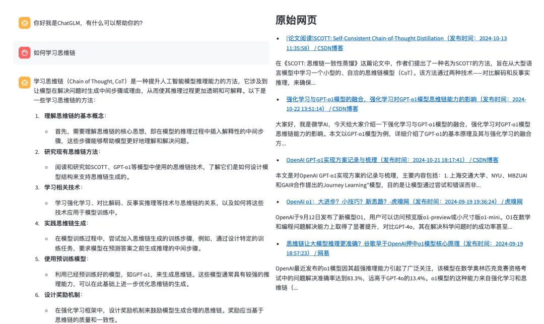Open the OpenAI GPT-o1实现方案记录与梳理 link
Screen dimensions: 544x324
[392, 160]
